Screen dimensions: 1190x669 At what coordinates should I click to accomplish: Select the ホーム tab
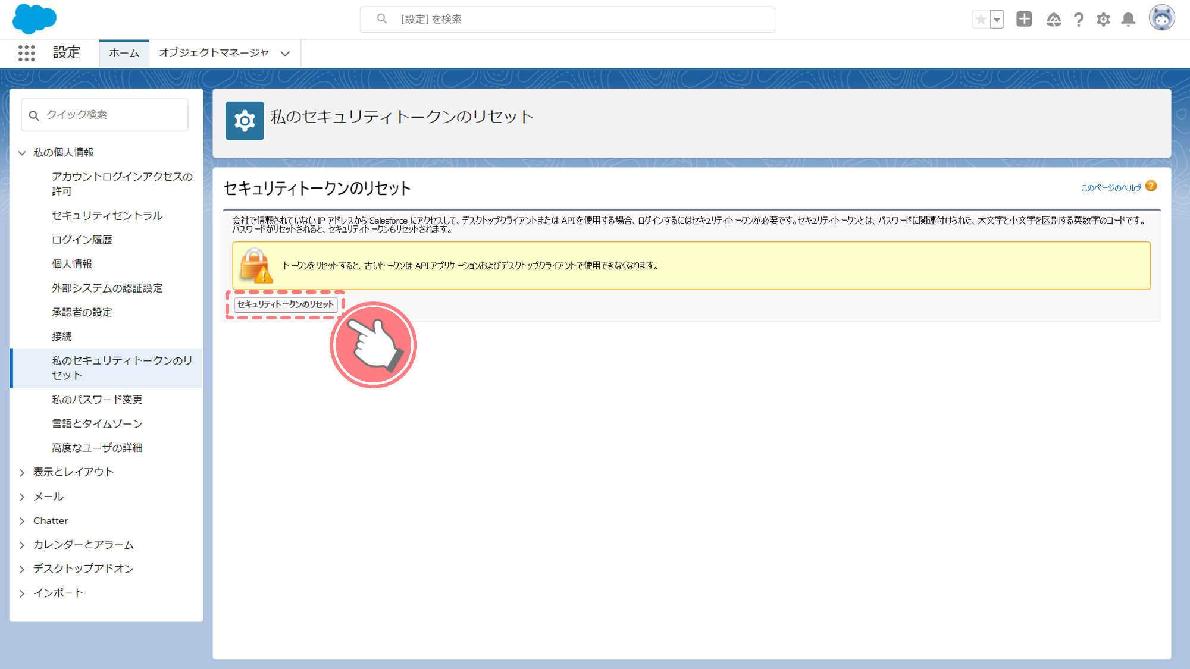124,53
